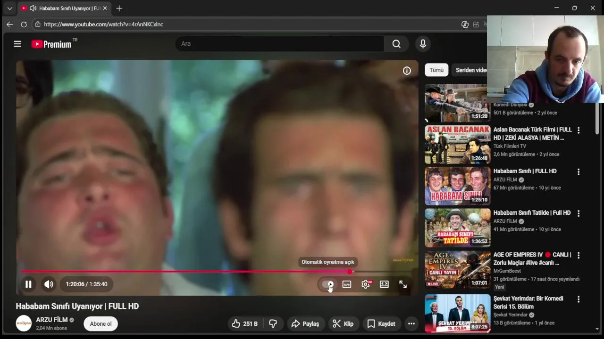
Task: Pause the video
Action: (x=28, y=284)
